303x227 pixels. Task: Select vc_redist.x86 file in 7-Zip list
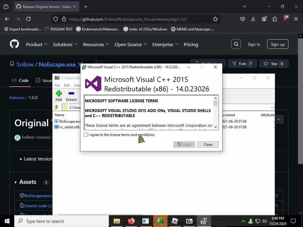pyautogui.click(x=67, y=127)
